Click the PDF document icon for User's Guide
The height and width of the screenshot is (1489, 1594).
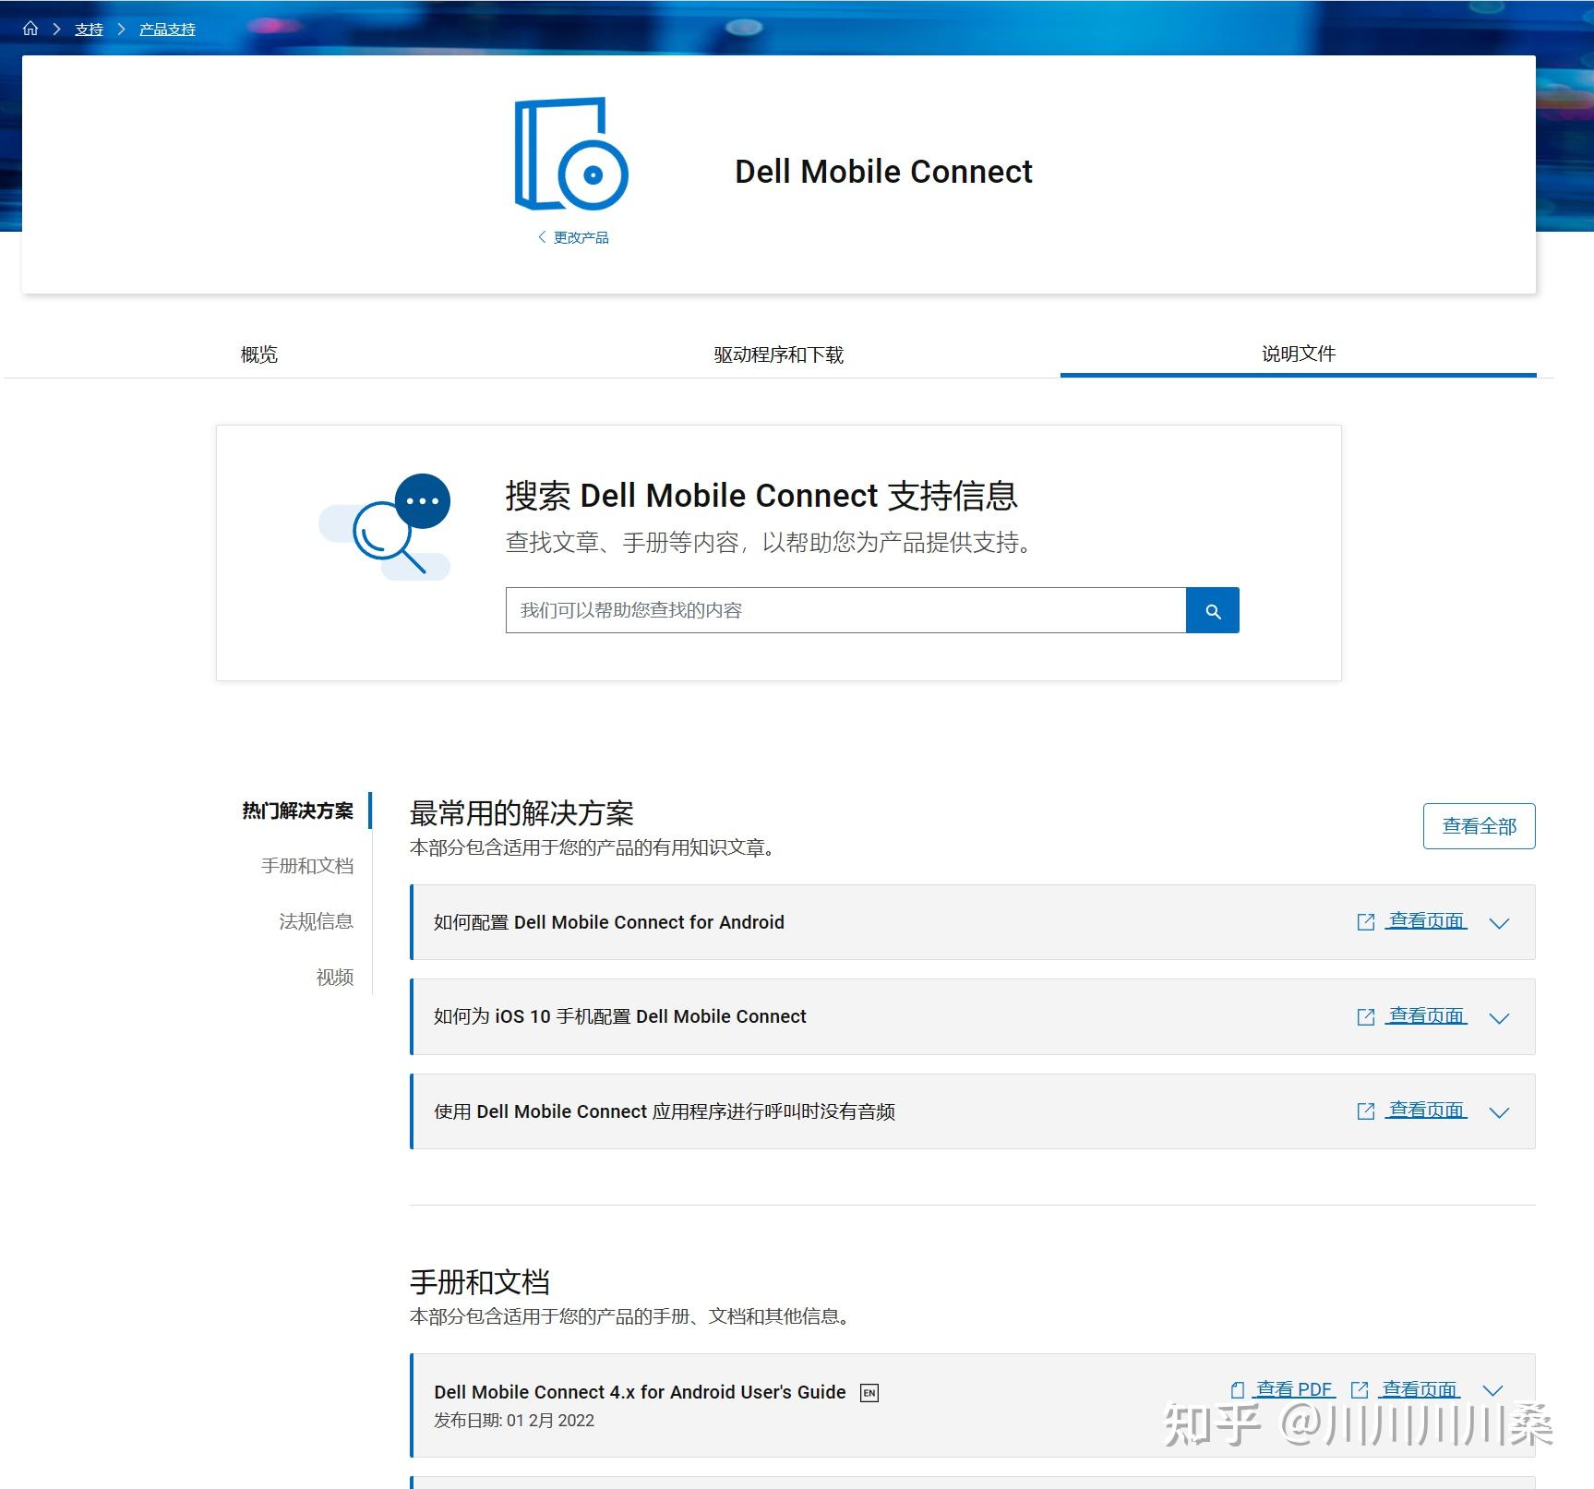tap(1237, 1389)
